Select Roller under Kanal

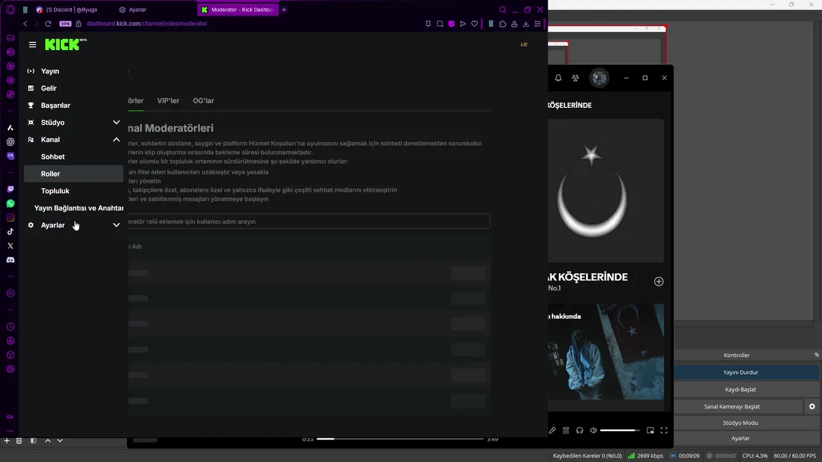pos(73,174)
